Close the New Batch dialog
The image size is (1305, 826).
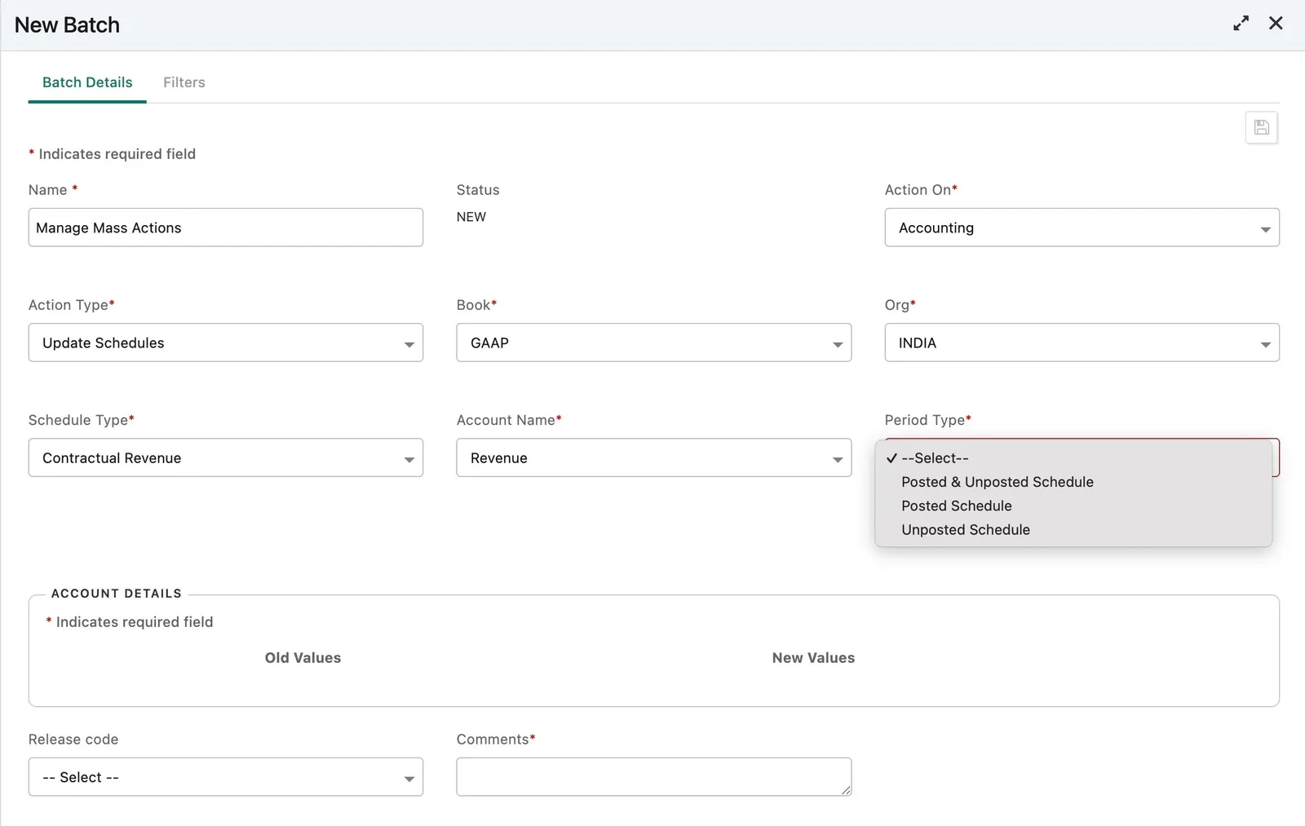[x=1276, y=24]
